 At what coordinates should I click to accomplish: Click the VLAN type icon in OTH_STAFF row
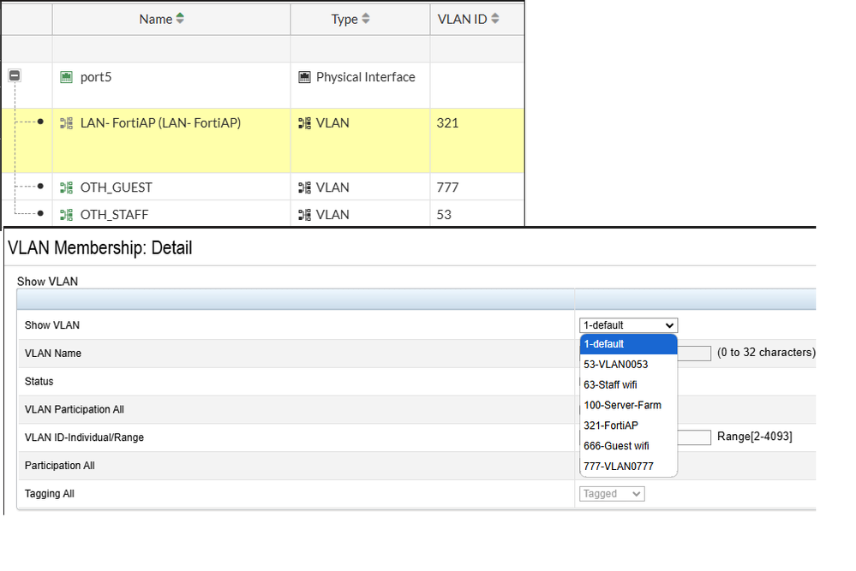click(x=305, y=215)
